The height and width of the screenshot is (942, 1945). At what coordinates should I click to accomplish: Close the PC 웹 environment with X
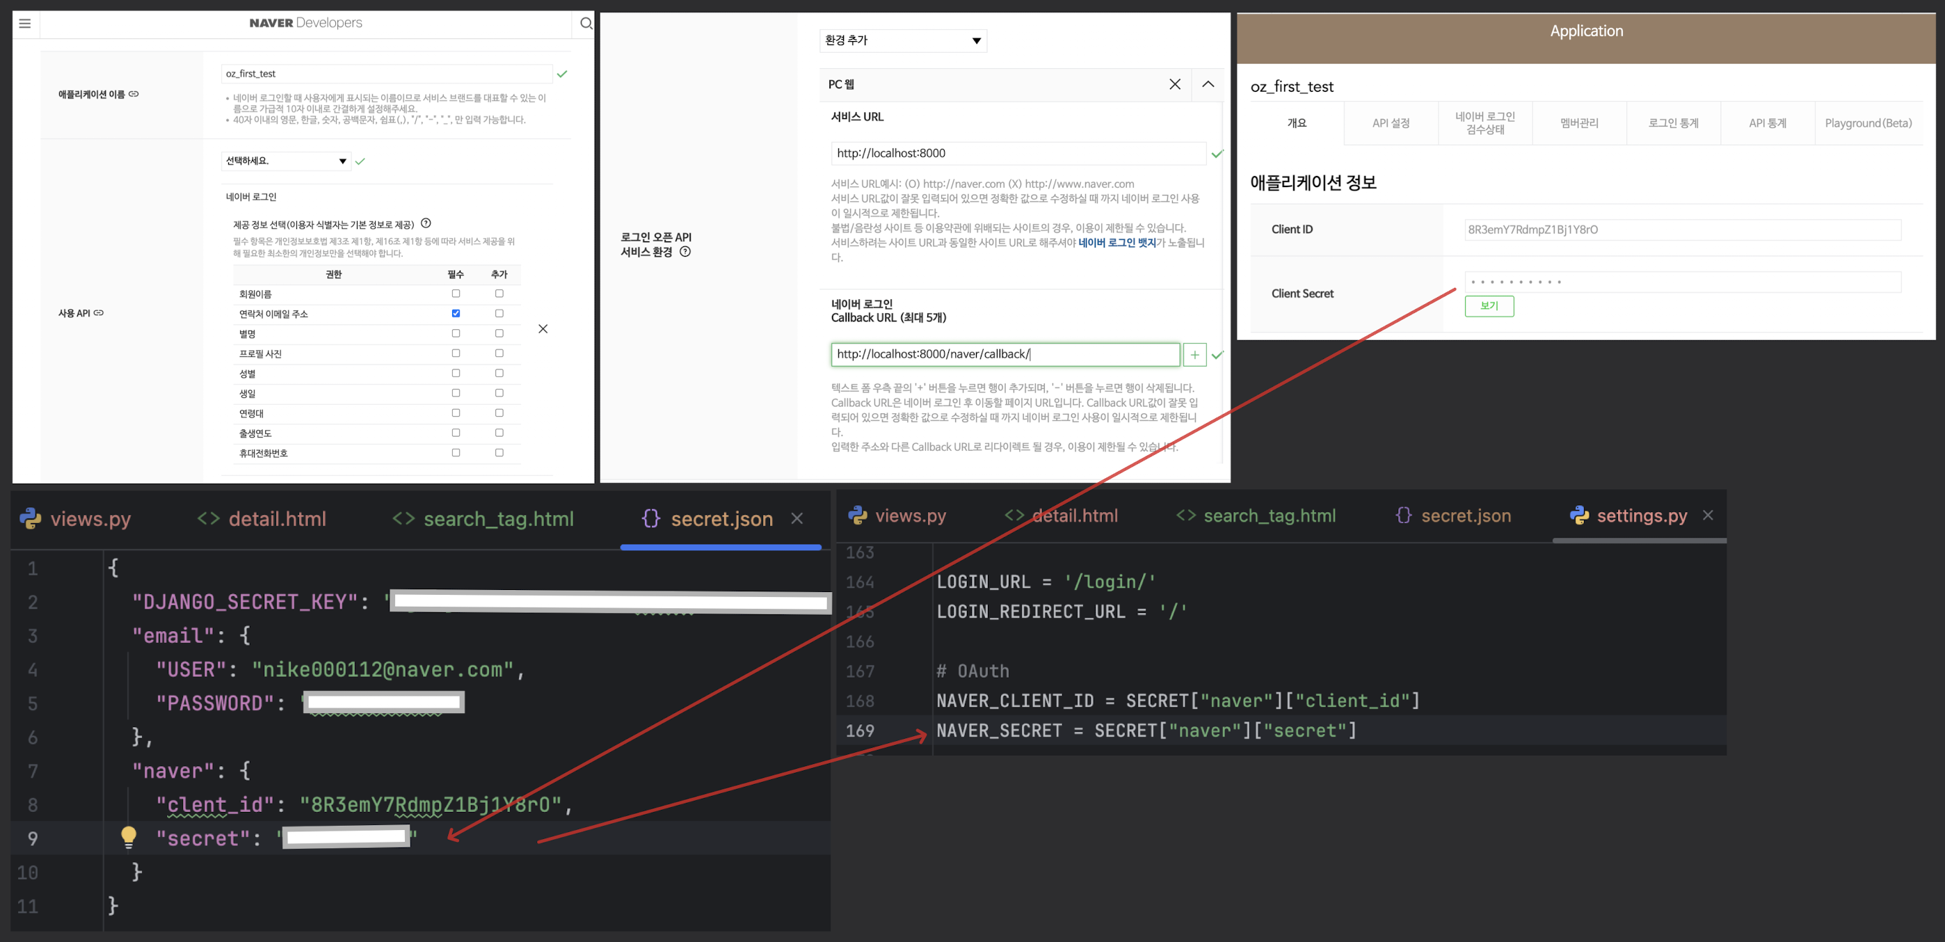click(1175, 85)
